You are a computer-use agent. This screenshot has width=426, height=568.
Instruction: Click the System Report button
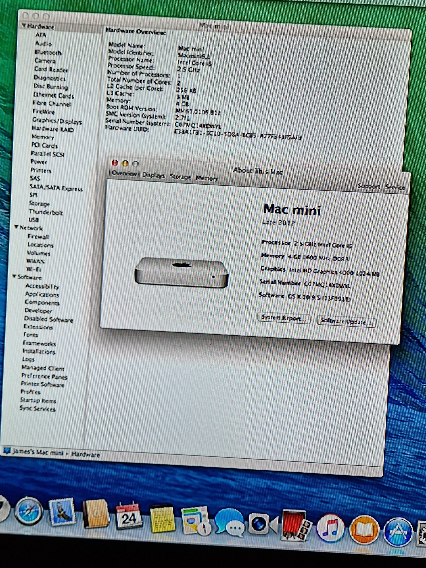click(284, 318)
